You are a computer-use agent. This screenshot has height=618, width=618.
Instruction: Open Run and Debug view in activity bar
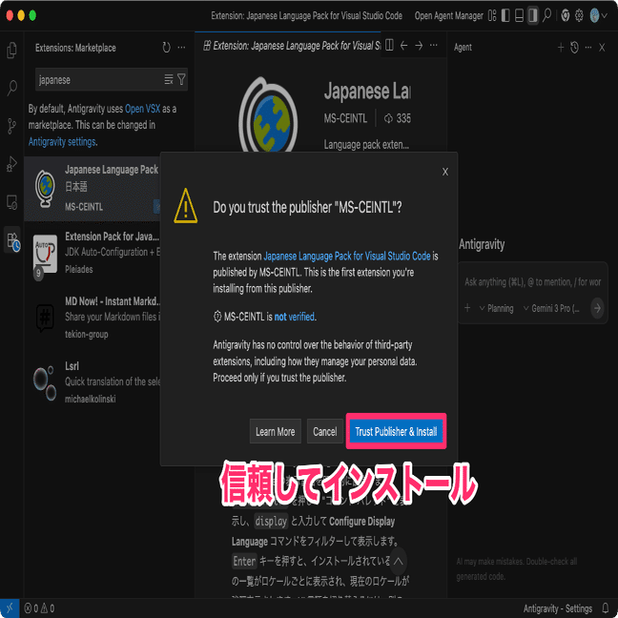tap(11, 164)
